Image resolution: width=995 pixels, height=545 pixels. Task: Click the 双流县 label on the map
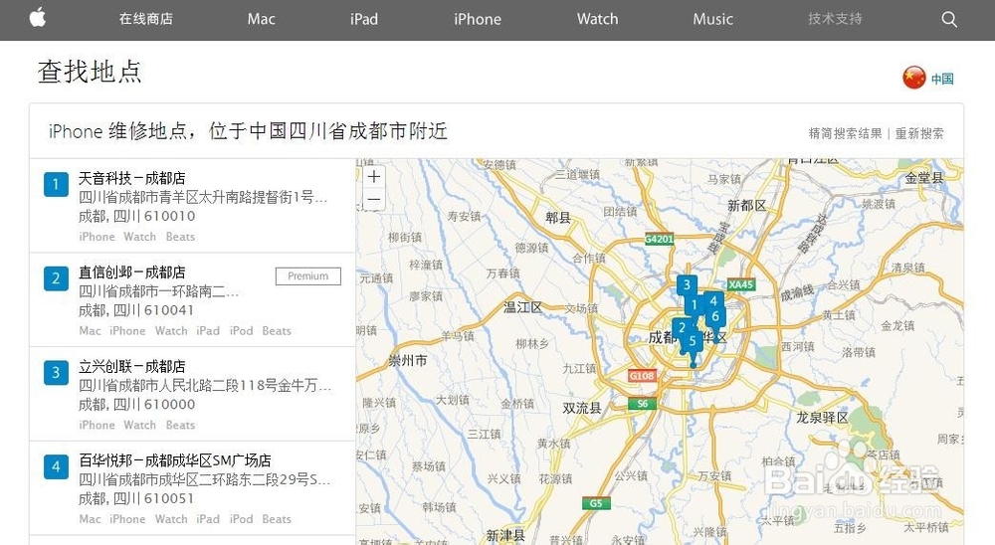pyautogui.click(x=582, y=408)
